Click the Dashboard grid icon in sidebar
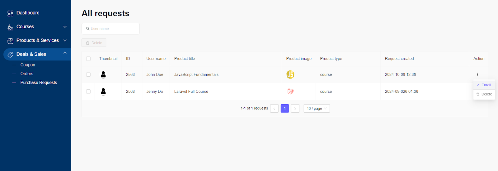 [x=11, y=13]
